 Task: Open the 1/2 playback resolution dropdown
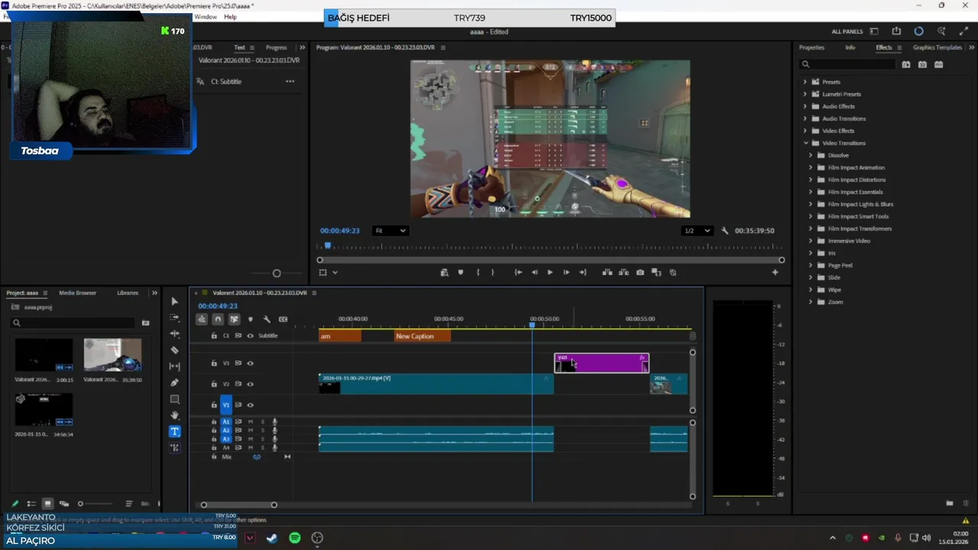tap(697, 231)
